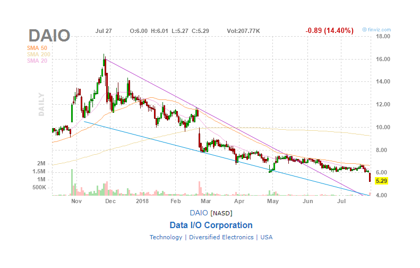Click the vertical DAILY timeframe label
This screenshot has width=420, height=268.
41,104
